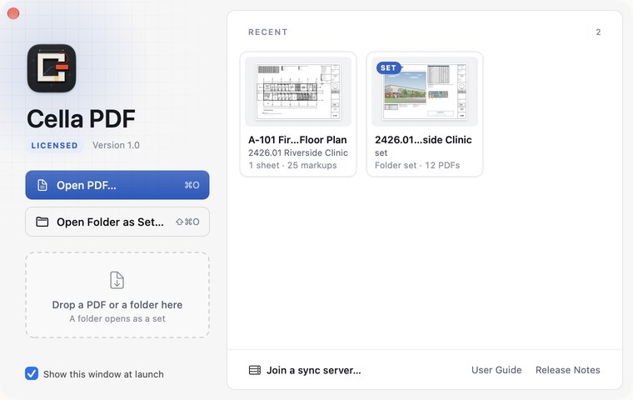Choose Open Folder as Set…
Image resolution: width=633 pixels, height=400 pixels.
pos(117,222)
